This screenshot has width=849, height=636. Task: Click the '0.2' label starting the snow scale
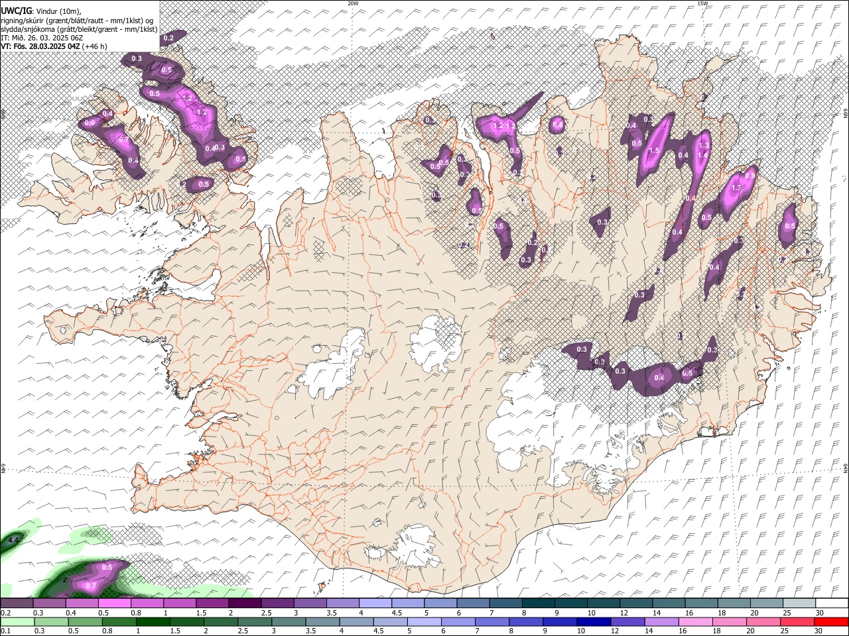(5, 613)
